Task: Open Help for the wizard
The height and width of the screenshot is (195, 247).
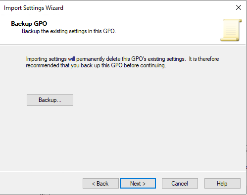Action: click(222, 183)
